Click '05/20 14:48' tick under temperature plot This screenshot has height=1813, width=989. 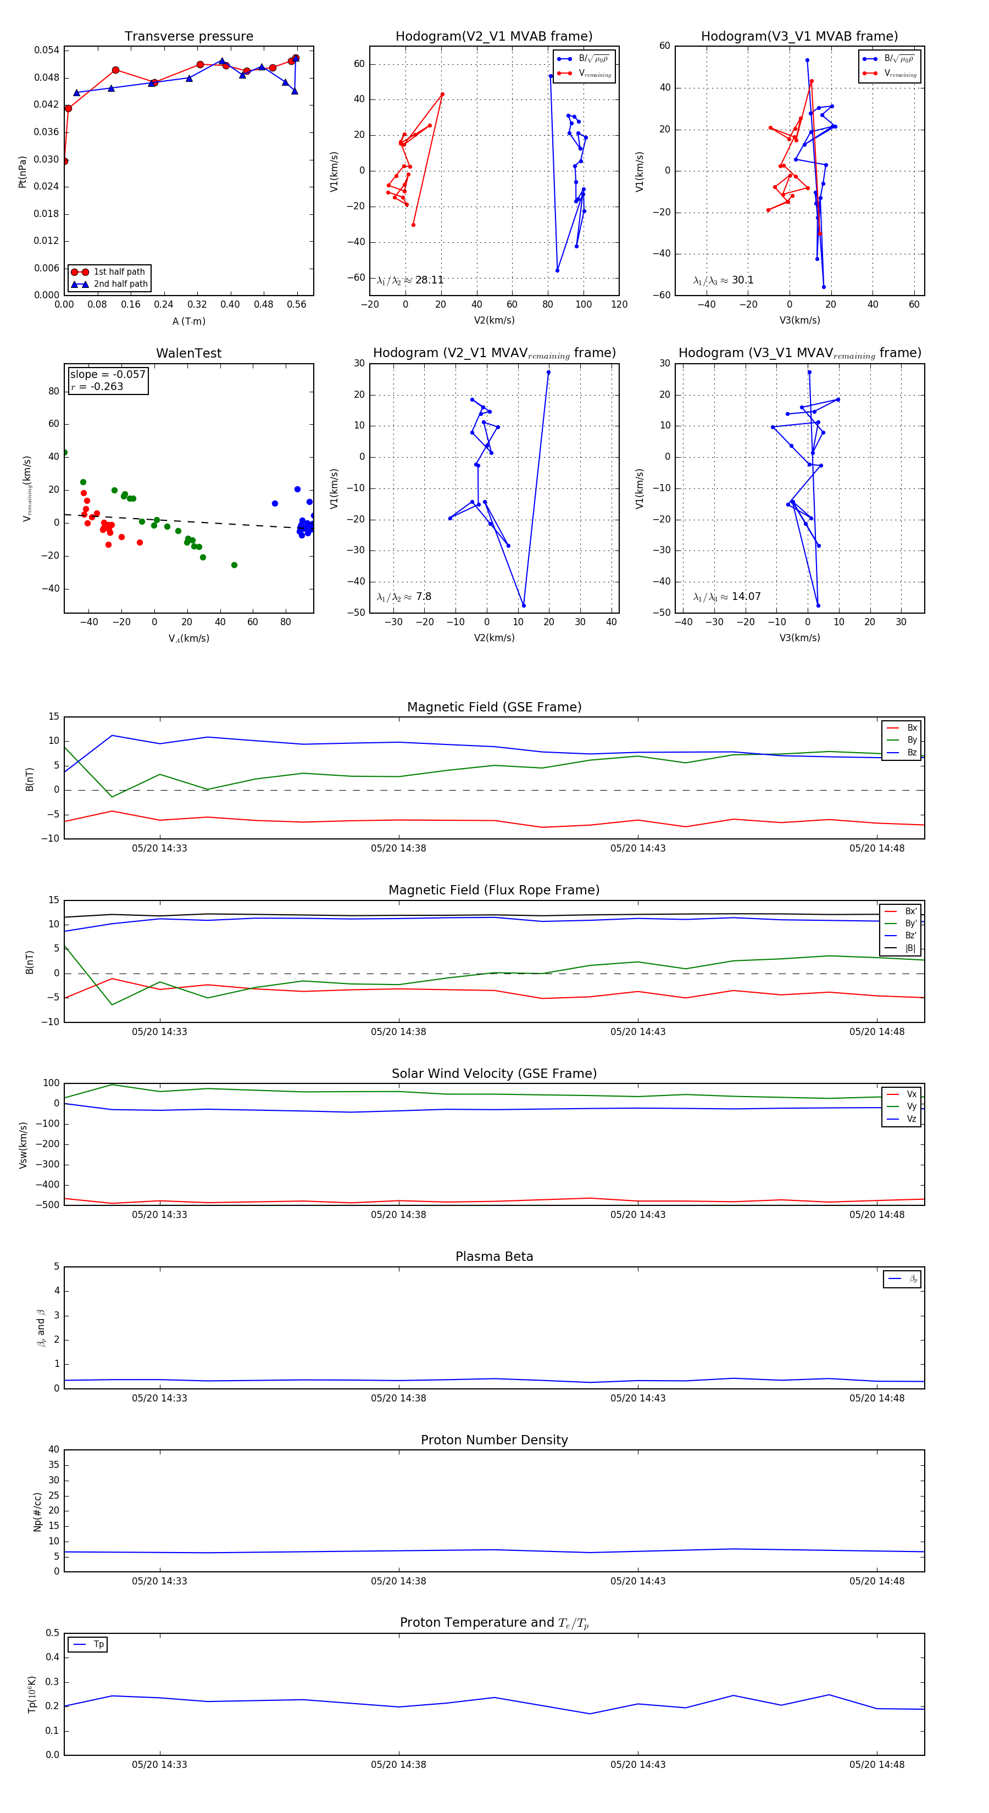(x=877, y=1765)
